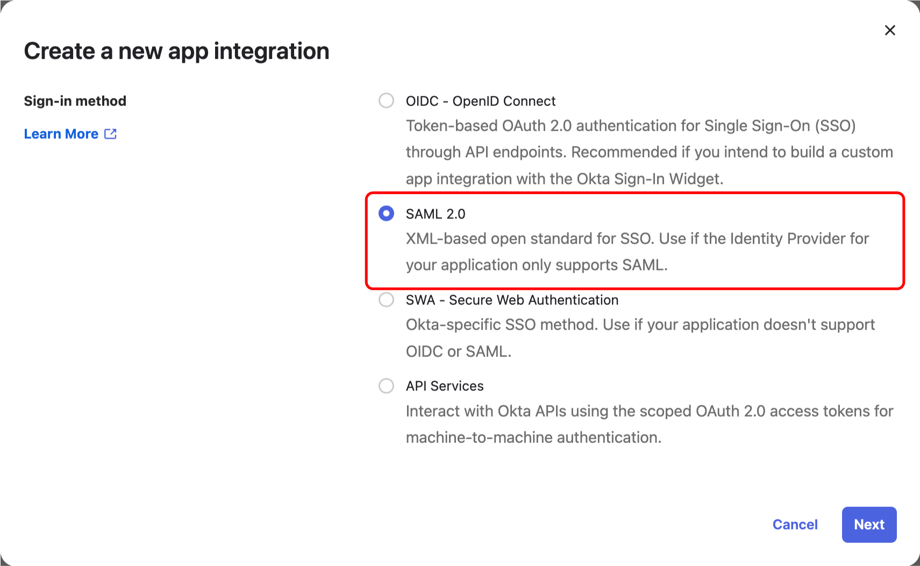Click the Okta Sign-In Widget description line
Image resolution: width=920 pixels, height=566 pixels.
tap(565, 179)
